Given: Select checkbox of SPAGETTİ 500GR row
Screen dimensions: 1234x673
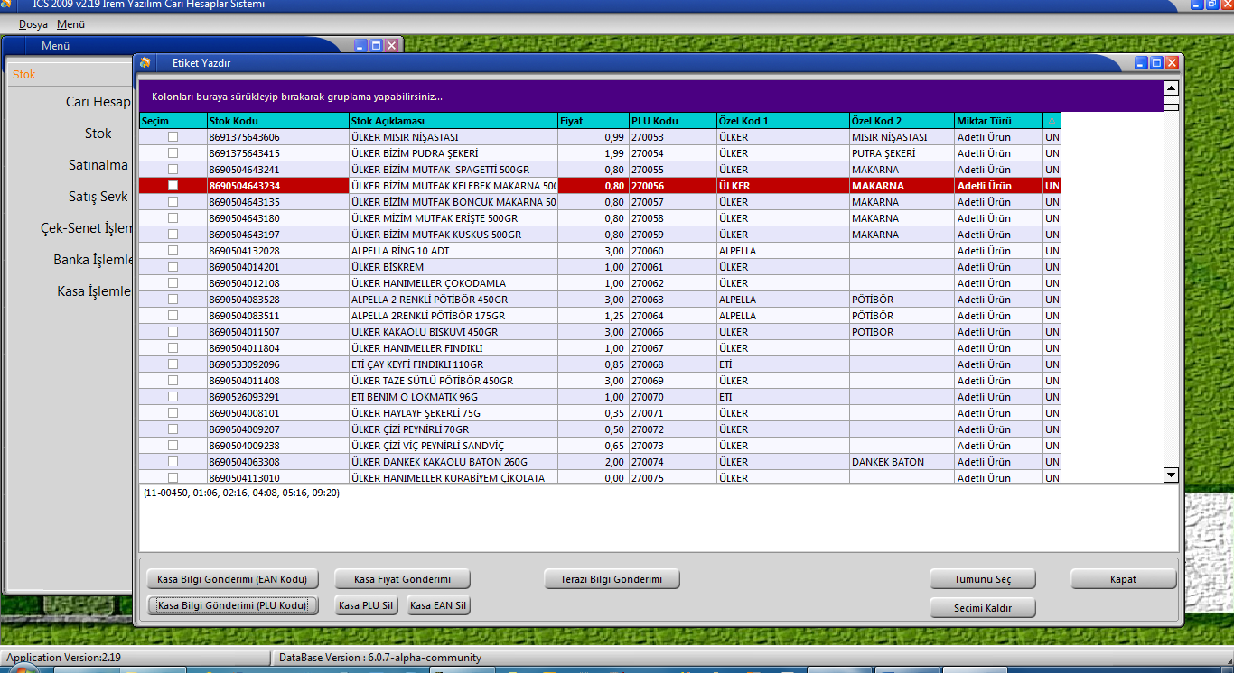Looking at the screenshot, I should pyautogui.click(x=173, y=170).
